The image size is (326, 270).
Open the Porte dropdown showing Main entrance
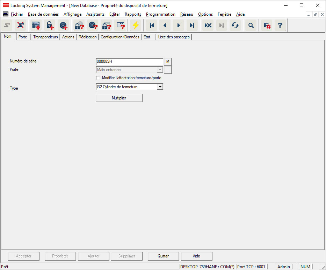pos(160,70)
